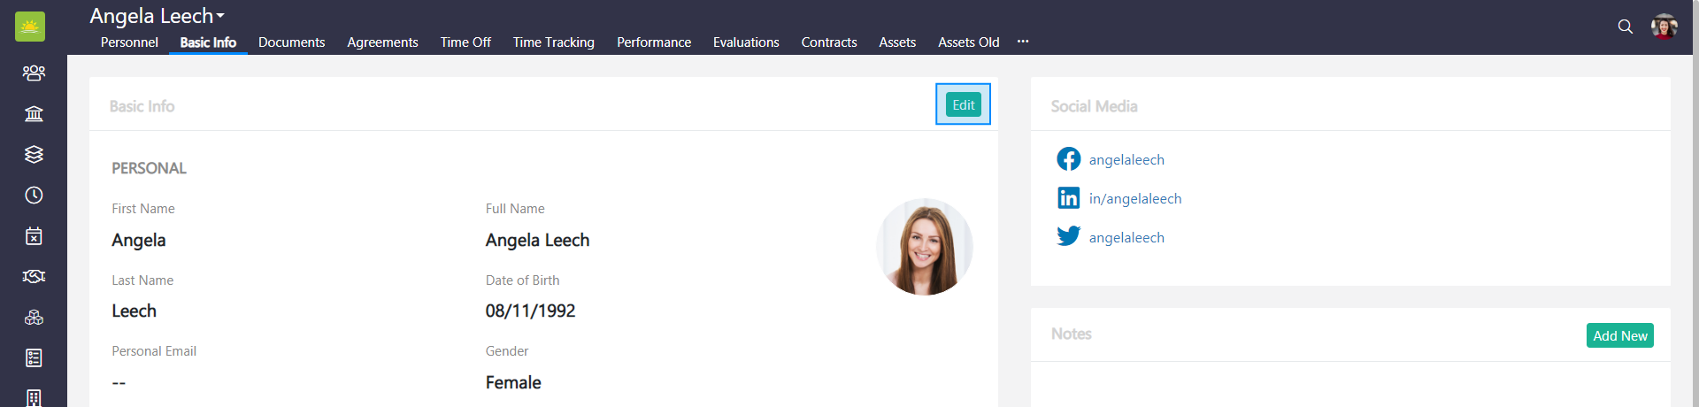Click Angela's profile photo

click(925, 247)
